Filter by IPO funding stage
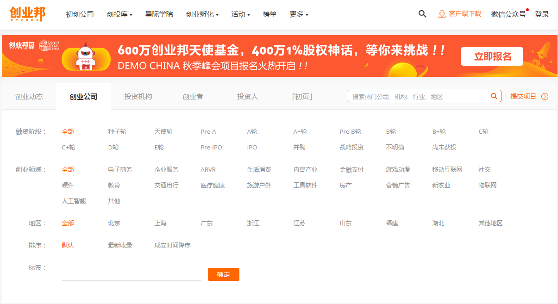 pyautogui.click(x=252, y=147)
